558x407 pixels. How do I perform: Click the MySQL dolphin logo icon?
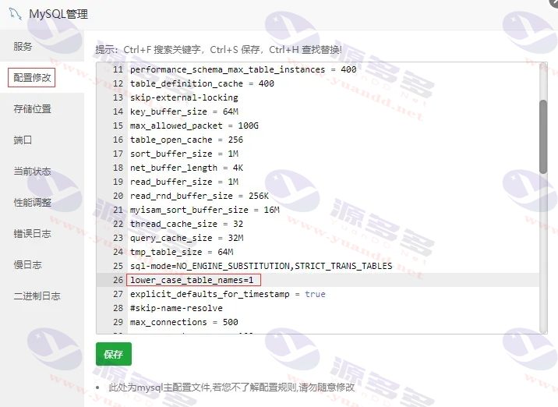(16, 14)
